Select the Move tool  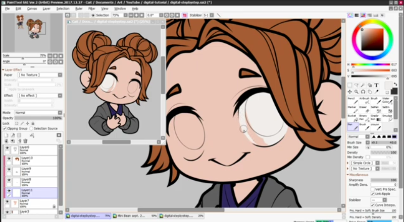(x=349, y=92)
